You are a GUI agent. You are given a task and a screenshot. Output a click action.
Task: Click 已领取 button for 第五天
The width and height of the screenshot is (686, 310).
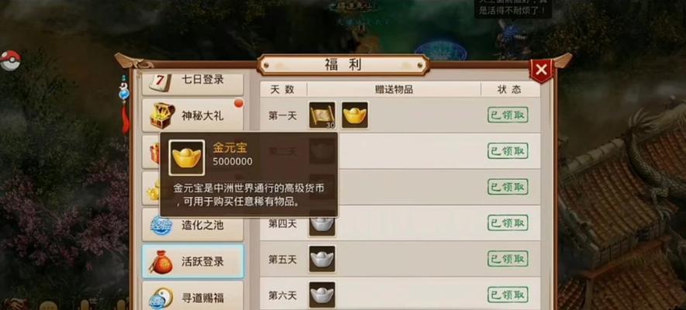pyautogui.click(x=508, y=258)
